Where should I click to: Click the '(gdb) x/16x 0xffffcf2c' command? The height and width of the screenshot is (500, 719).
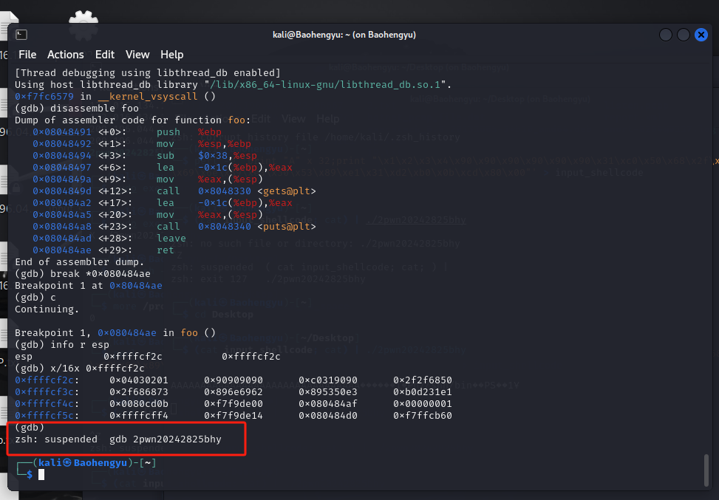click(79, 369)
